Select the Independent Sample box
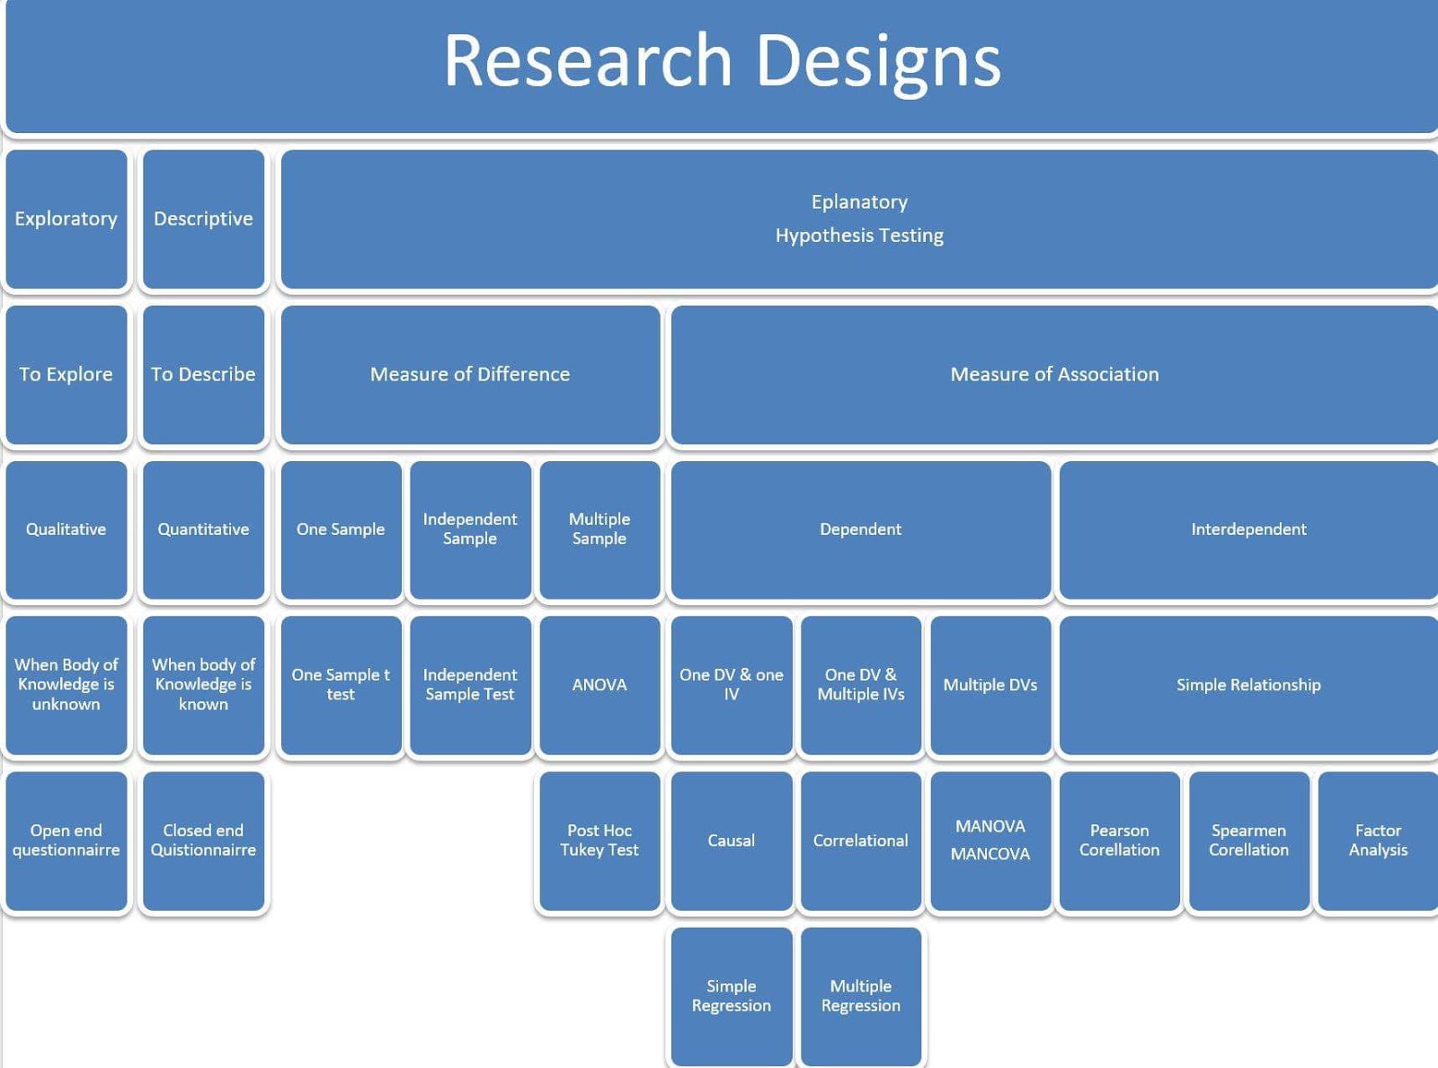 (x=469, y=530)
